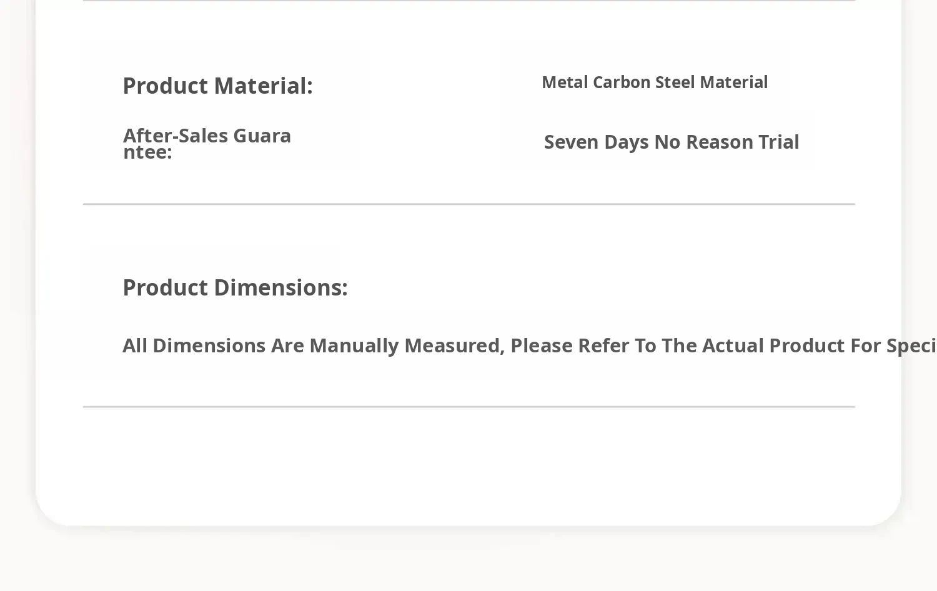Select Seven Days No Reason Trial text
Screen dimensions: 937x591
pyautogui.click(x=671, y=142)
